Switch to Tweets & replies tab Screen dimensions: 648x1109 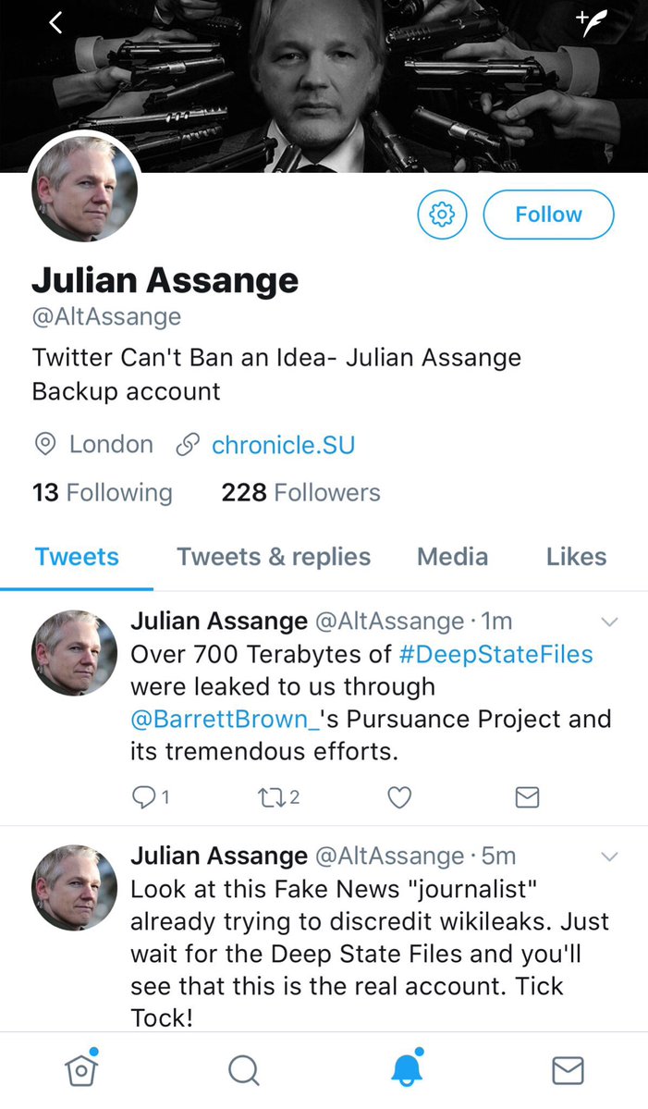274,557
